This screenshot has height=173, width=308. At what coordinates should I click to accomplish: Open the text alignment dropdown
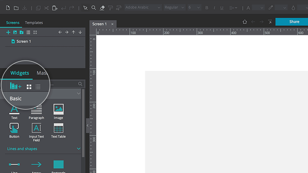(x=233, y=8)
